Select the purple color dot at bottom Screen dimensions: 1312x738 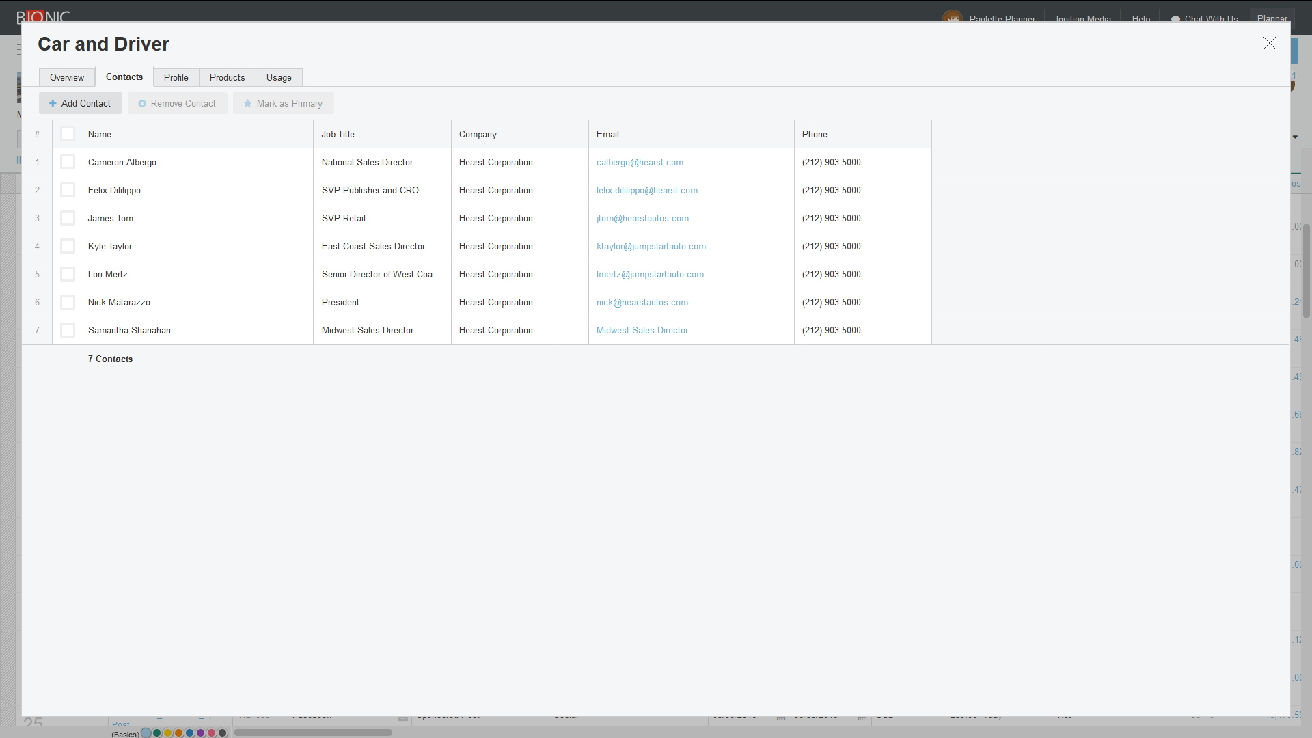pos(200,733)
